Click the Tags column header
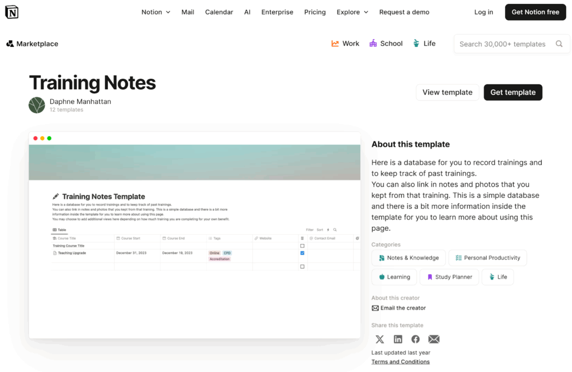 point(230,238)
